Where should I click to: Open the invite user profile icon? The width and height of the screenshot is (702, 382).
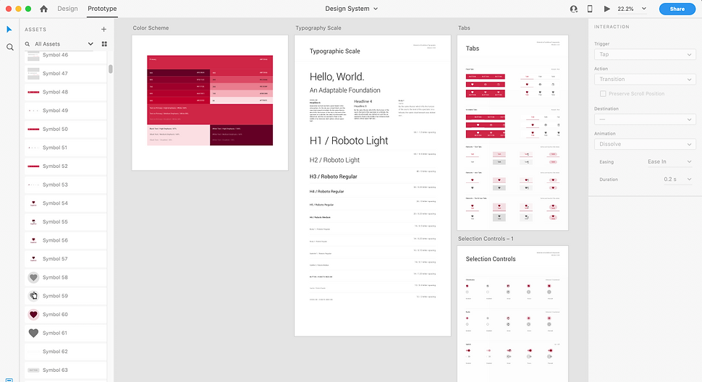click(x=573, y=9)
